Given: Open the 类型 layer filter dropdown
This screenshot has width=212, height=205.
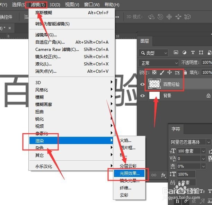Looking at the screenshot, I should coord(153,53).
